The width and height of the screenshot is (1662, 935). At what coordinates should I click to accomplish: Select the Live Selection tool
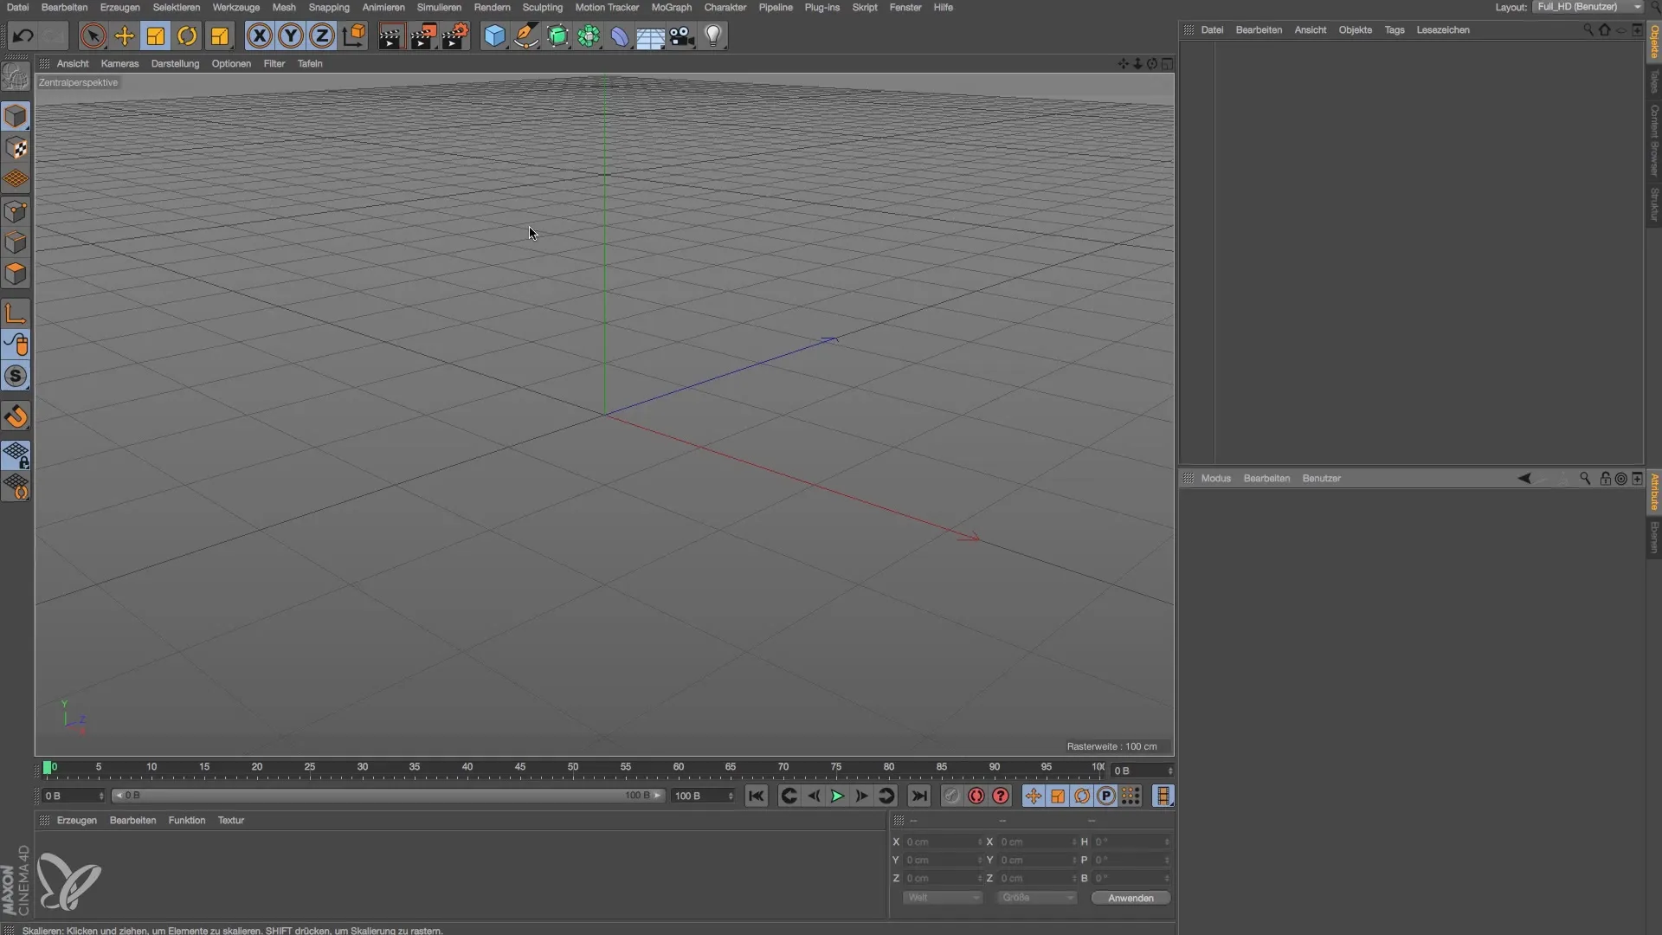tap(93, 35)
